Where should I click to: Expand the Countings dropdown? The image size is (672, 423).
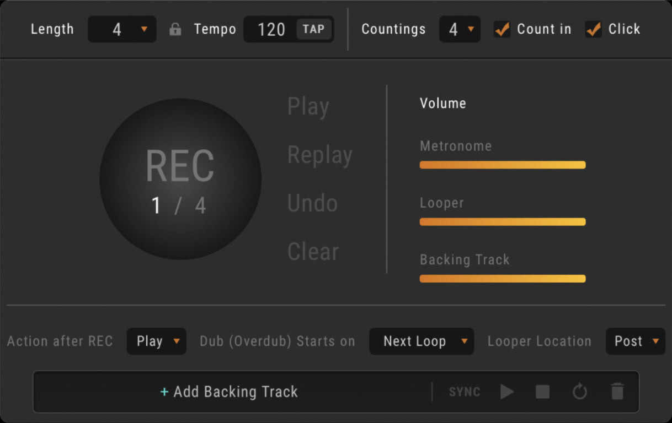pos(460,29)
